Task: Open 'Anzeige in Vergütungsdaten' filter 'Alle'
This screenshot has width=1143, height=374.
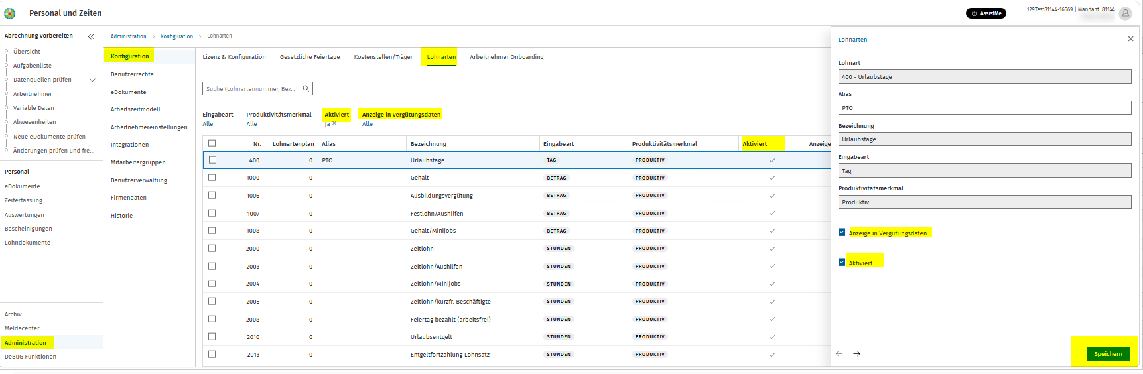Action: tap(368, 124)
